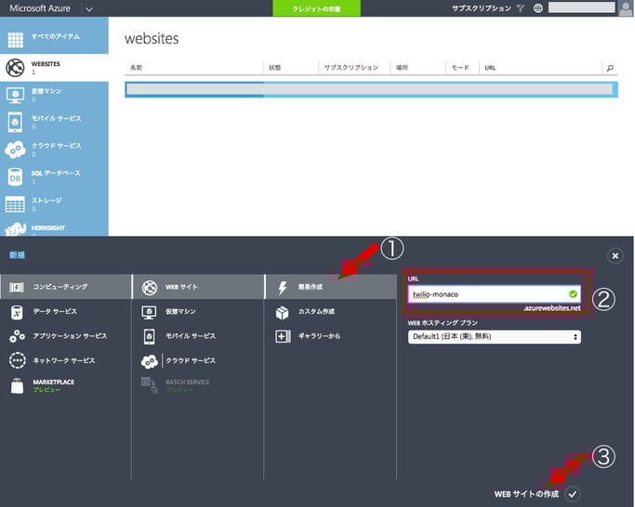Click the globe language icon in top bar
Viewport: 635px width, 507px height.
point(537,8)
